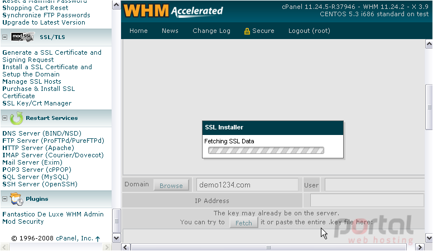
Task: Open Mod Security plugin link
Action: 23,221
